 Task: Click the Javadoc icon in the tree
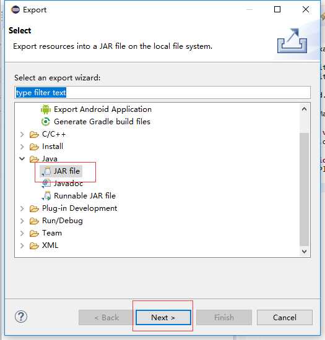[x=46, y=184]
